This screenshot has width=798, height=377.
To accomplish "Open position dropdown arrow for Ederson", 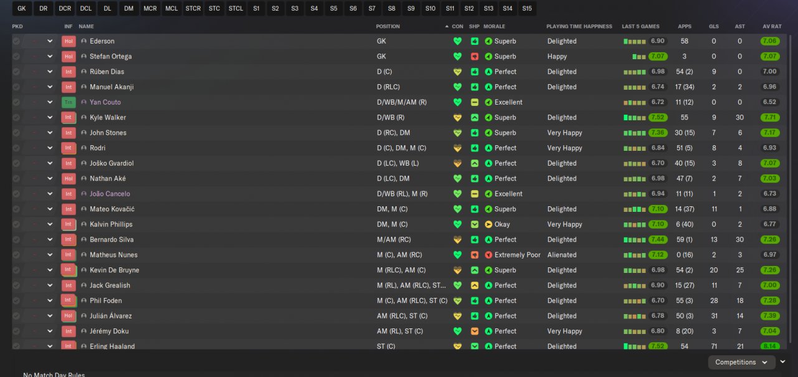I will (x=50, y=41).
